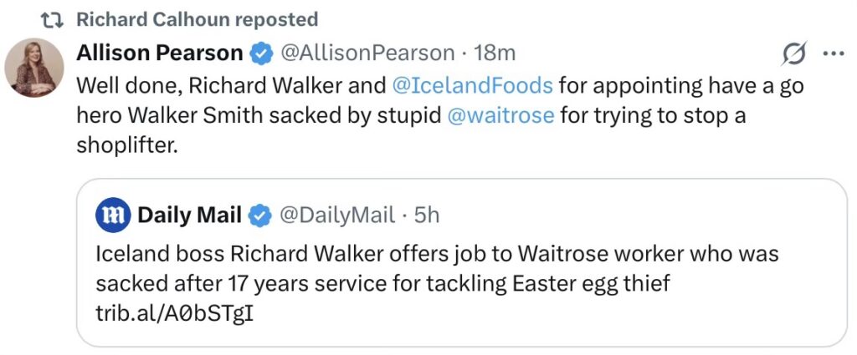Open Richard Calhoun reposted label

pos(197,18)
